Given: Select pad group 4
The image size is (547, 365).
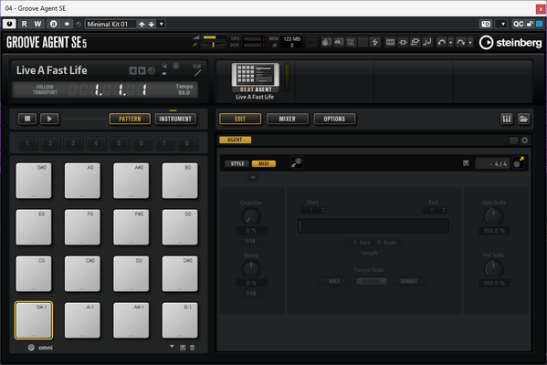Looking at the screenshot, I should (x=96, y=143).
